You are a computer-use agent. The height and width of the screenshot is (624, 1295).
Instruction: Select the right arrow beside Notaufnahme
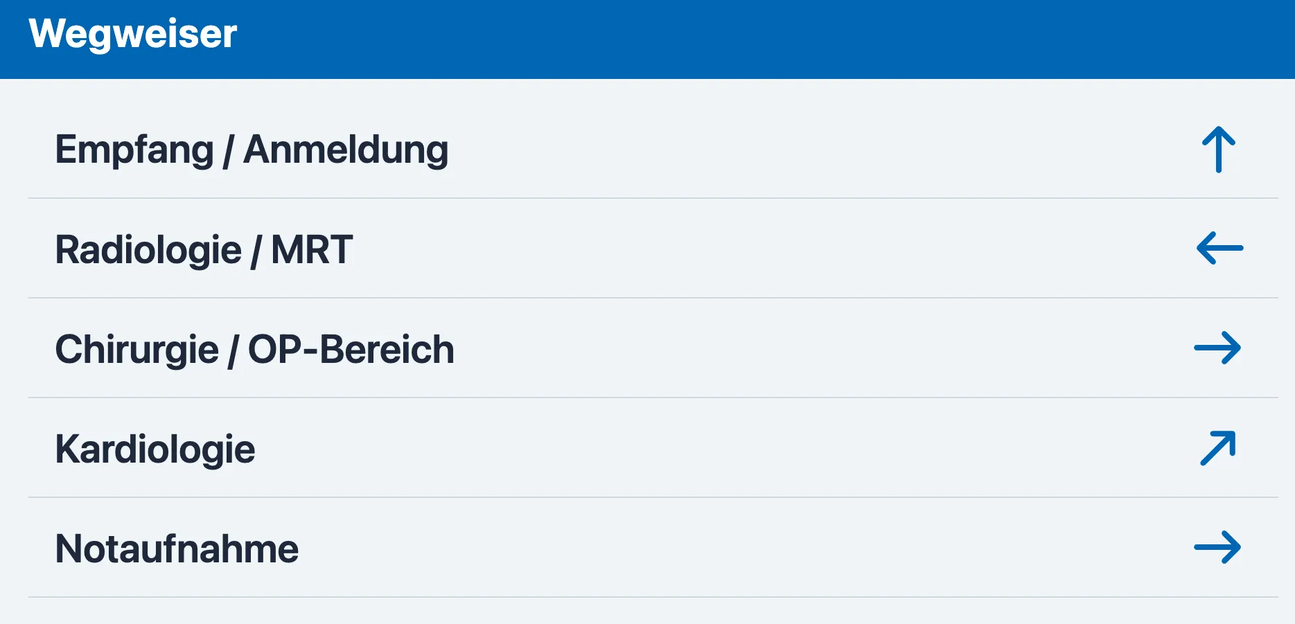pyautogui.click(x=1217, y=547)
